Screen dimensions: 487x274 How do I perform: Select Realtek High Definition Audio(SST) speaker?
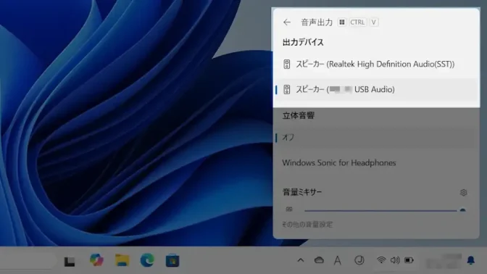376,65
